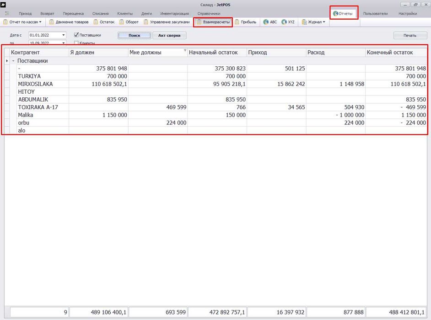Viewport: 431px width, 320px height.
Task: Sort by the Я должен column header
Action: click(x=98, y=53)
